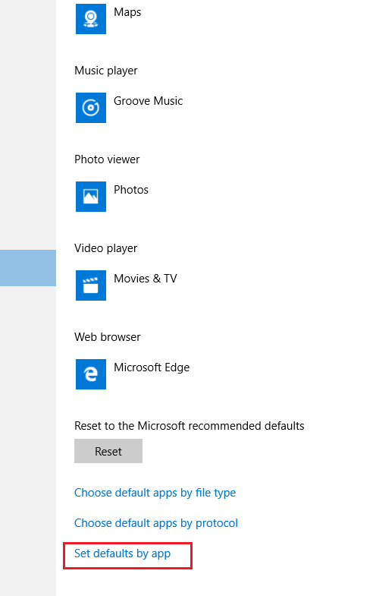Screen dimensions: 376x596
Task: Select the Photos name text
Action: tap(131, 190)
